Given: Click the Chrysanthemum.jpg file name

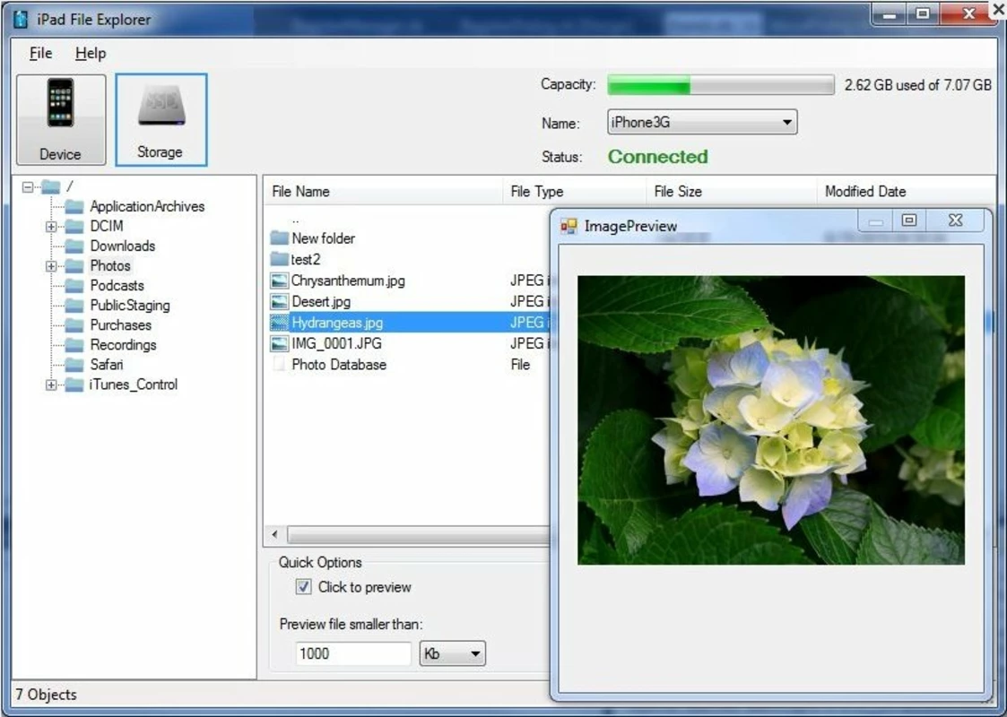Looking at the screenshot, I should pyautogui.click(x=348, y=281).
